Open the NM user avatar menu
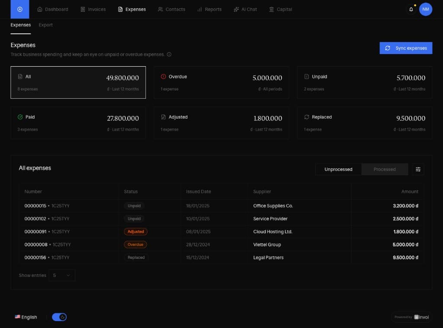443x328 pixels. coord(426,10)
